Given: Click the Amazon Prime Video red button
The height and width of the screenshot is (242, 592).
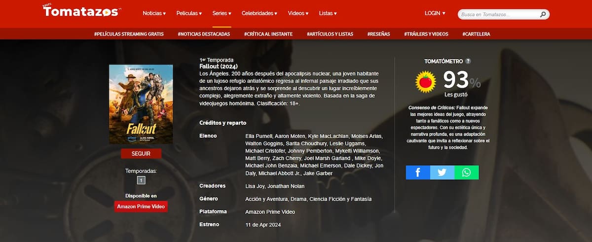Looking at the screenshot, I should (141, 206).
